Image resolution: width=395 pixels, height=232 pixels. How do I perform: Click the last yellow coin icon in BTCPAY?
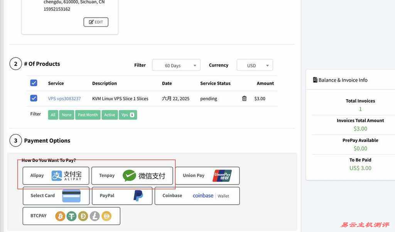[x=106, y=216]
